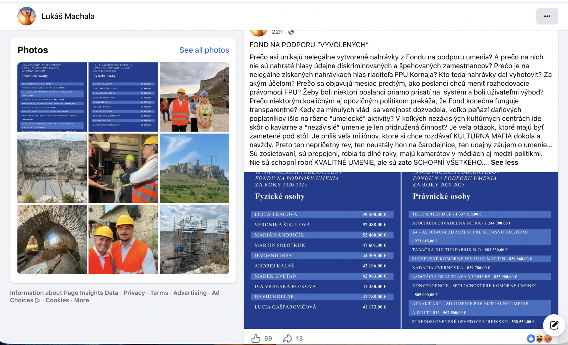Screen dimensions: 568x345
Task: Expand the More footer menu
Action: (x=81, y=300)
